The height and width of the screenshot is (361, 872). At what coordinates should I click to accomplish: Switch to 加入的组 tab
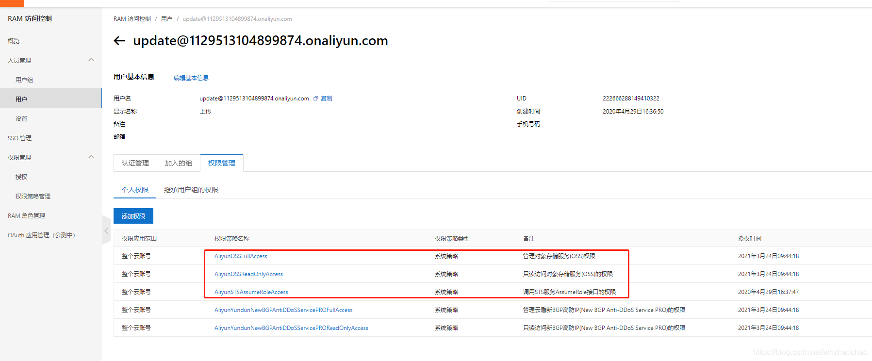pos(178,163)
